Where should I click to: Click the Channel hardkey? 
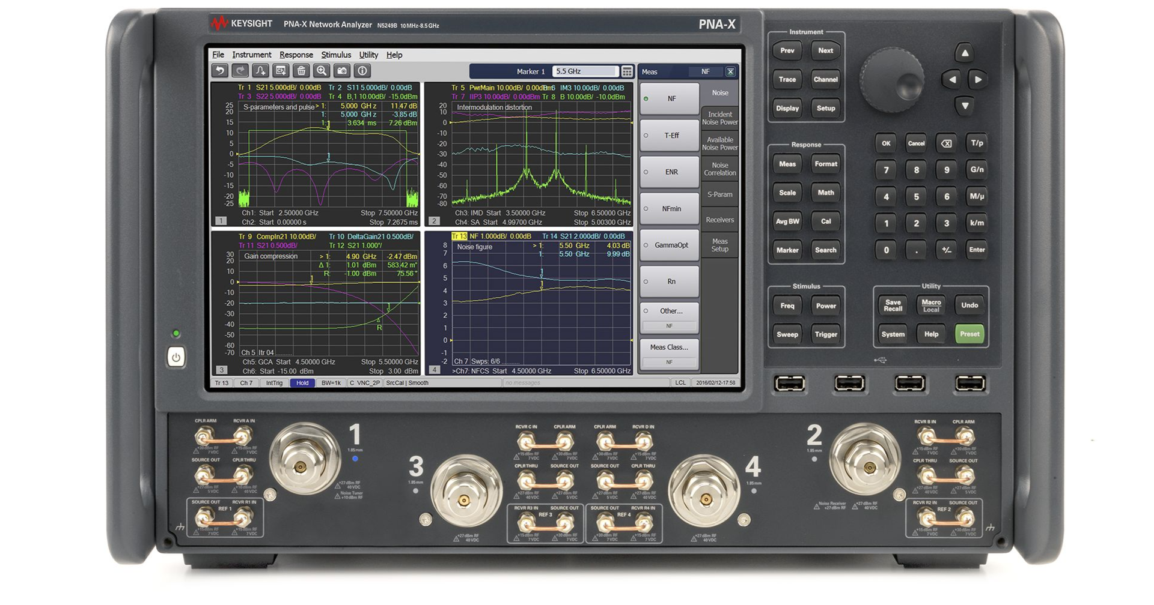[x=826, y=79]
